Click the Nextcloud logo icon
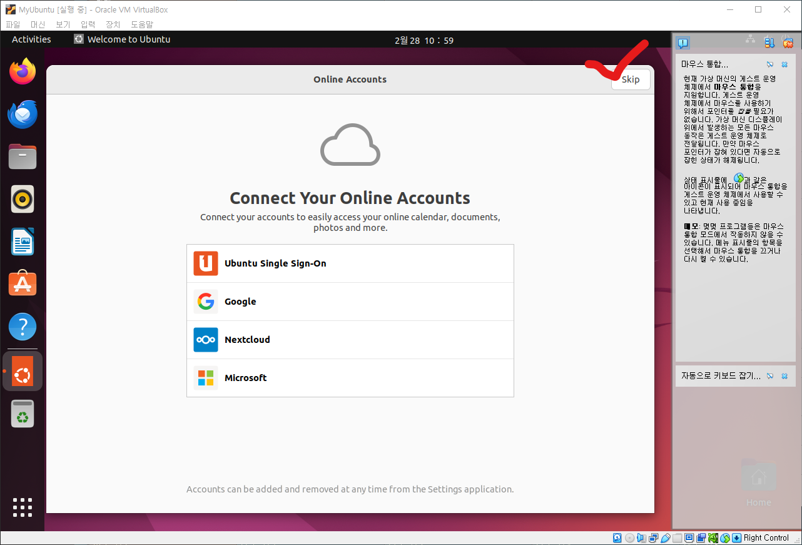This screenshot has width=802, height=545. tap(206, 340)
